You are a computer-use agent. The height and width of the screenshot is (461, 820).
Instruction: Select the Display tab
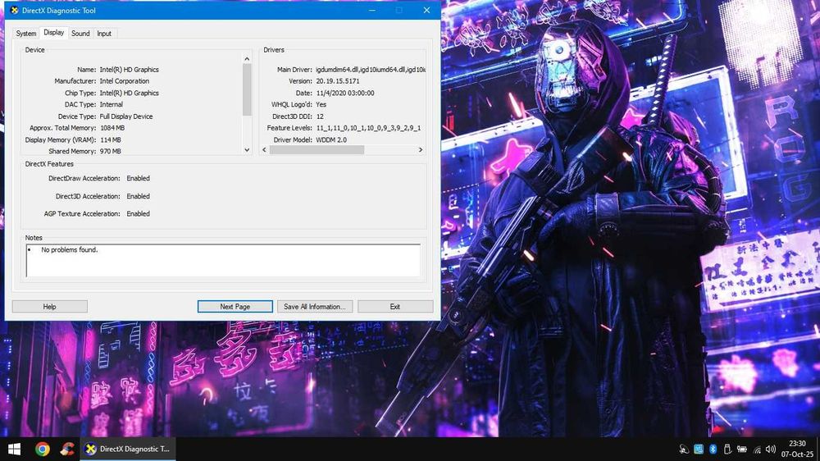pos(53,33)
